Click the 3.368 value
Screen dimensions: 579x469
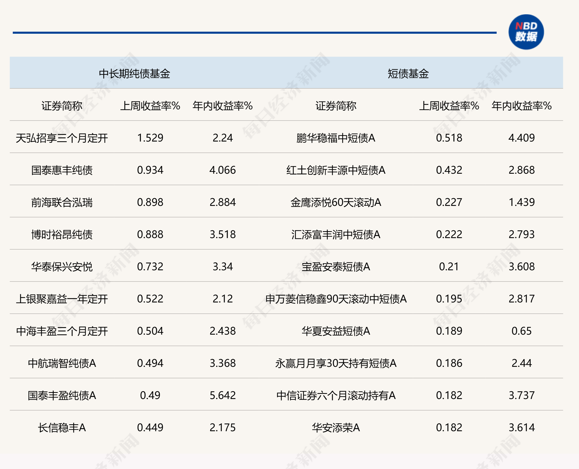click(x=222, y=363)
